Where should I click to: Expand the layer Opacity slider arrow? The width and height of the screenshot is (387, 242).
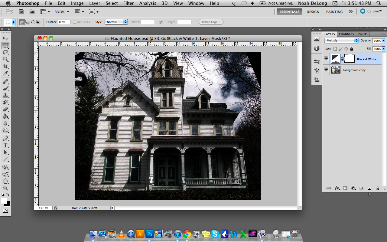click(384, 41)
